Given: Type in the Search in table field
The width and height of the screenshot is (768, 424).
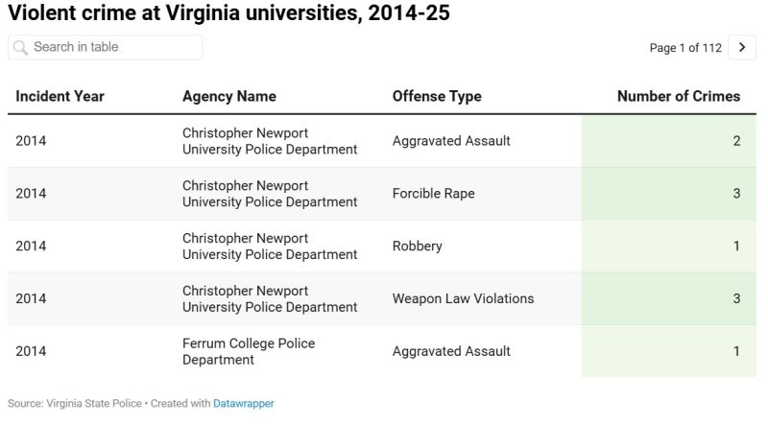Looking at the screenshot, I should (113, 47).
